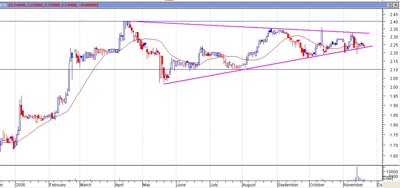
Task: Click the 2006 year label on date axis
Action: (x=20, y=185)
